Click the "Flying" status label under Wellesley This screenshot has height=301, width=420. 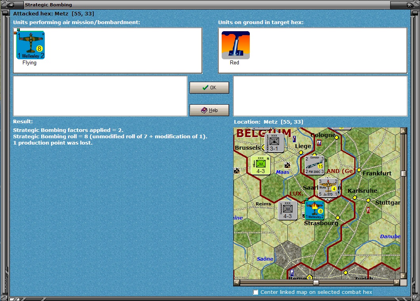[x=29, y=62]
